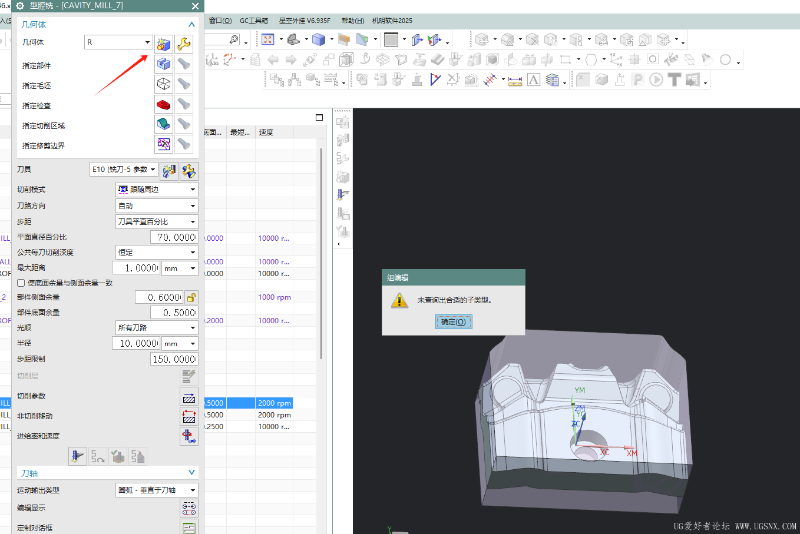Click the specify trim boundaries (指定修剪边界) icon
Screen dimensions: 800x534
[164, 144]
